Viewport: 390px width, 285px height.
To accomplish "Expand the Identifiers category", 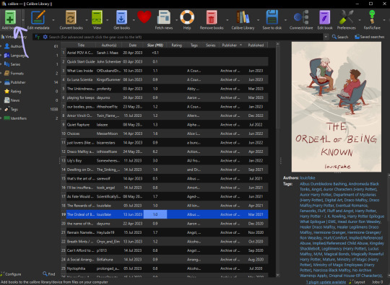I will click(x=1, y=118).
